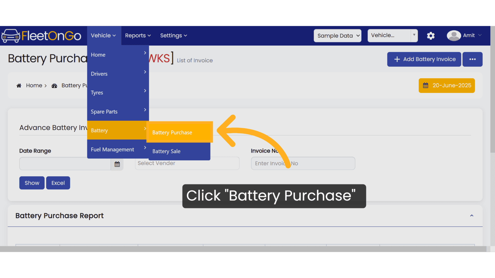Click the dashboard icon before Battery breadcrumb
Screen dimensions: 495x278
click(54, 86)
